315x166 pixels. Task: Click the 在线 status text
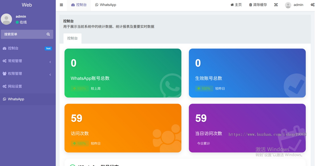(23, 22)
